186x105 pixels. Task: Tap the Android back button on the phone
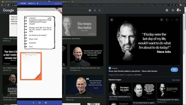(33, 103)
